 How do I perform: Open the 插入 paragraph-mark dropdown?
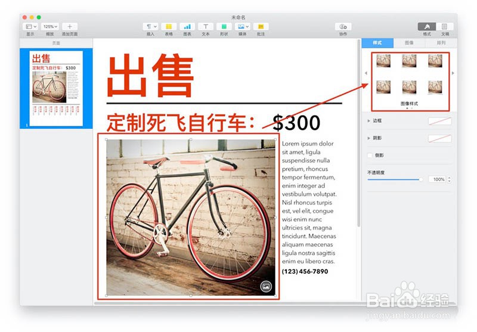click(x=151, y=26)
